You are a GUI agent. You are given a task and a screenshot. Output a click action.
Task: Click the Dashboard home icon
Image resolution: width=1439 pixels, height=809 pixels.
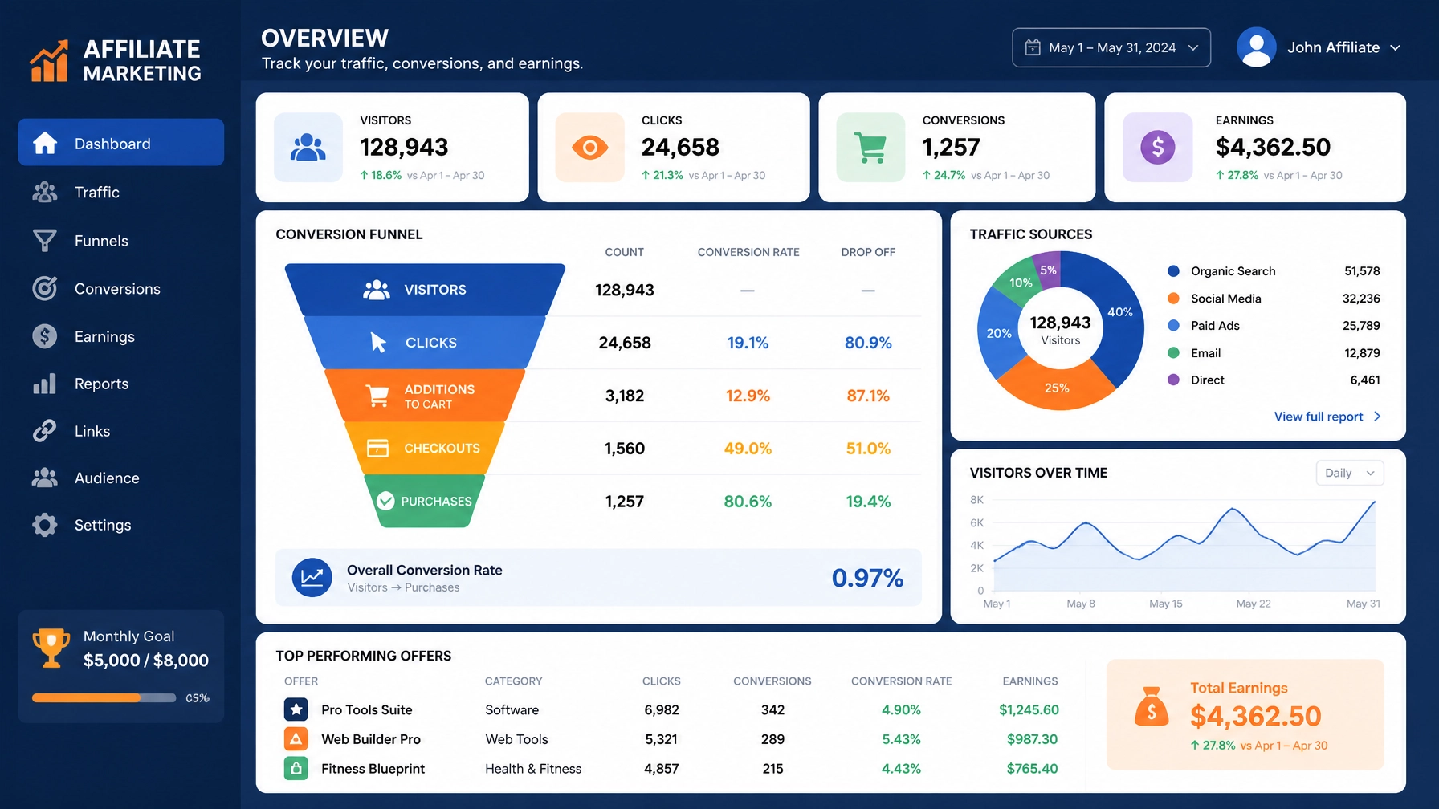45,143
